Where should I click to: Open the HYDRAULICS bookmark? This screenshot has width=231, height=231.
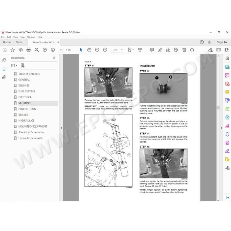[26, 121]
